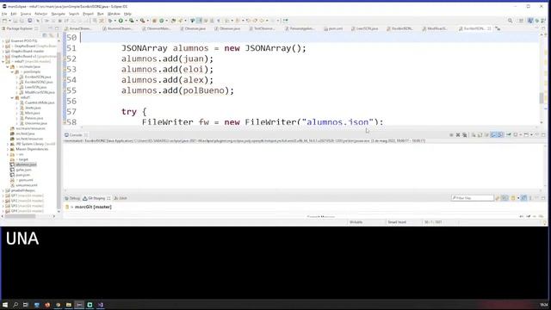Image resolution: width=551 pixels, height=310 pixels.
Task: Expand the Examen POO project
Action: 3,41
